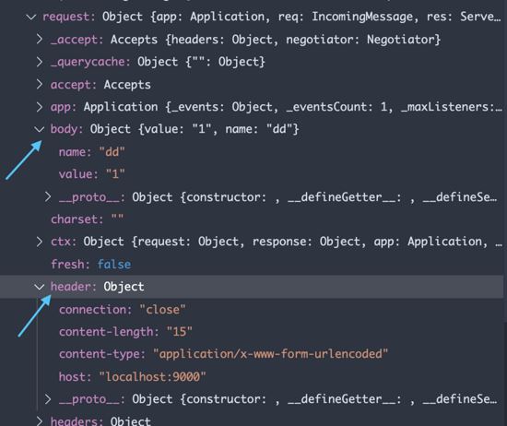The height and width of the screenshot is (426, 507).
Task: Select the content-type header value
Action: [x=270, y=354]
